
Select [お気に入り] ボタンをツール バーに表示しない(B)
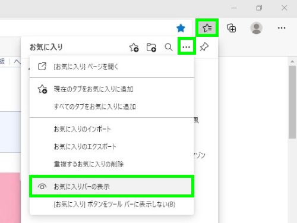click(x=112, y=204)
